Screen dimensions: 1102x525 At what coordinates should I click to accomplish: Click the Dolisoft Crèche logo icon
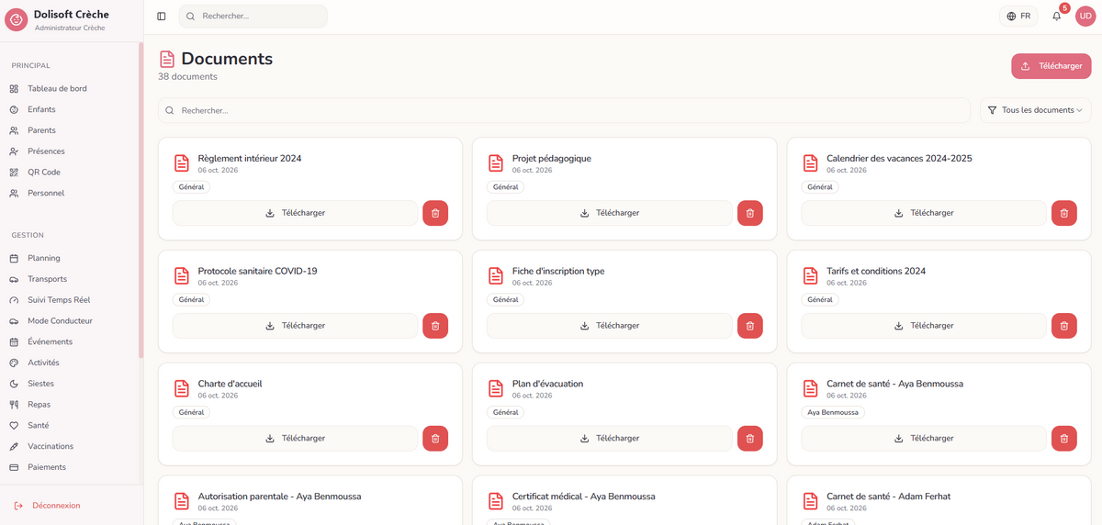point(17,19)
